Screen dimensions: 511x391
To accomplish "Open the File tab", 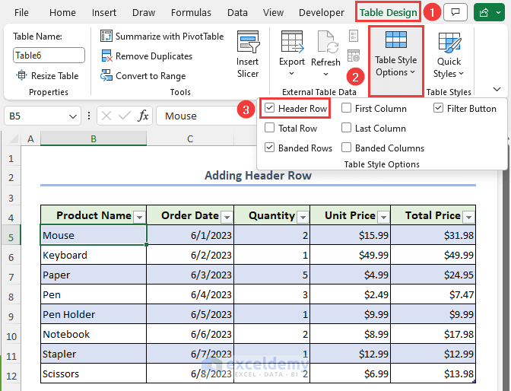I will click(x=21, y=12).
